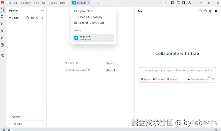Open the Go menu
This screenshot has height=131, width=221.
[x=44, y=3]
